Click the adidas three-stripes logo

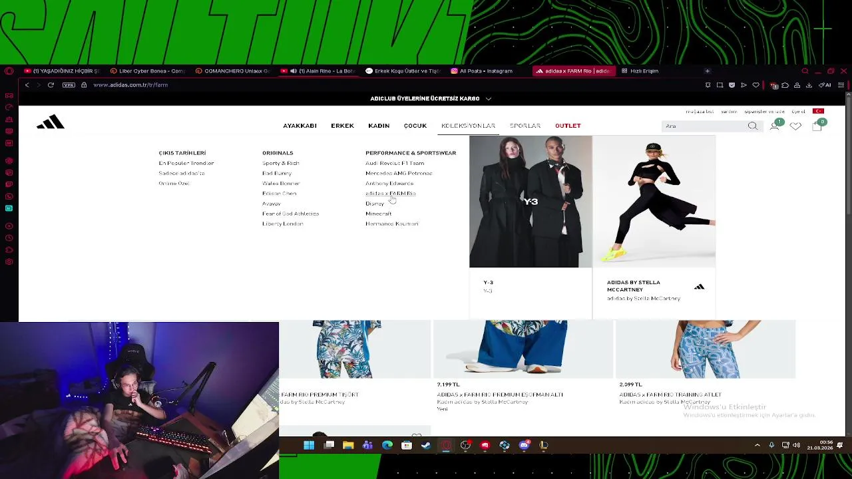(51, 122)
